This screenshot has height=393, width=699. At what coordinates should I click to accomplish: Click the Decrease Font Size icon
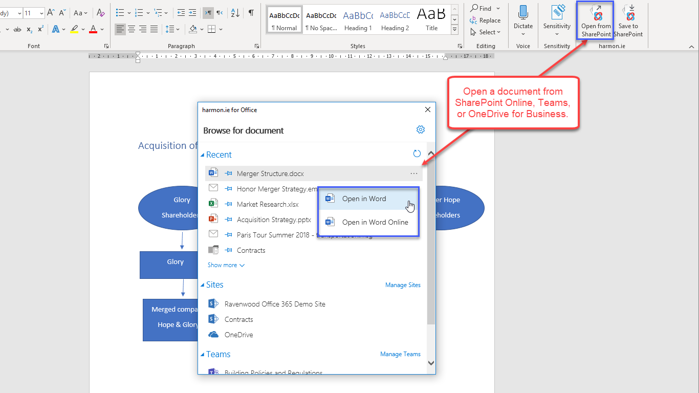pyautogui.click(x=62, y=13)
